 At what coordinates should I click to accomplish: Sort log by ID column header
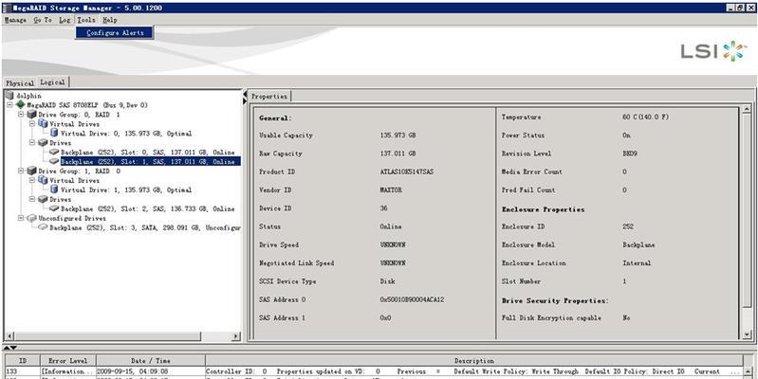coord(23,361)
